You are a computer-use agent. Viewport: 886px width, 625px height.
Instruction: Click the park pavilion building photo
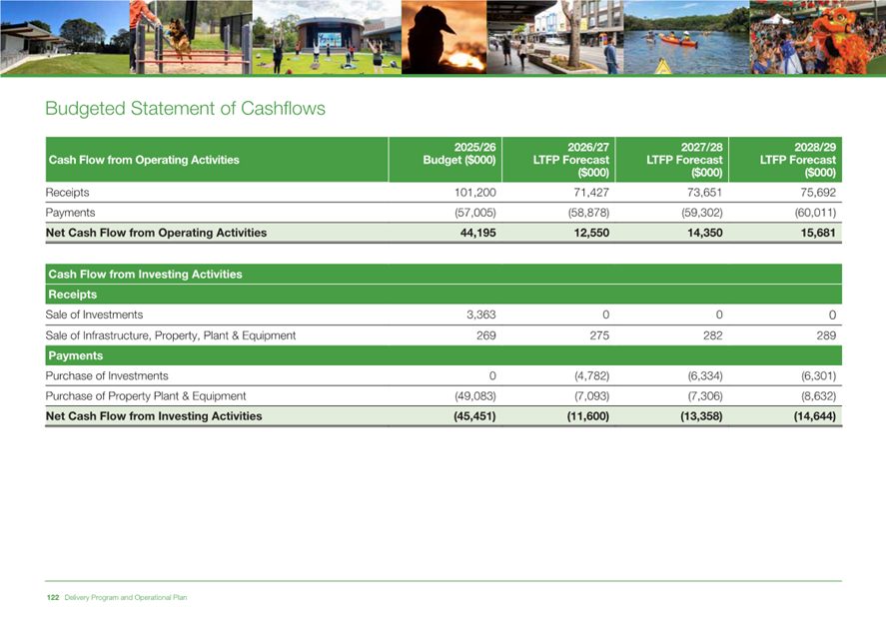click(64, 37)
